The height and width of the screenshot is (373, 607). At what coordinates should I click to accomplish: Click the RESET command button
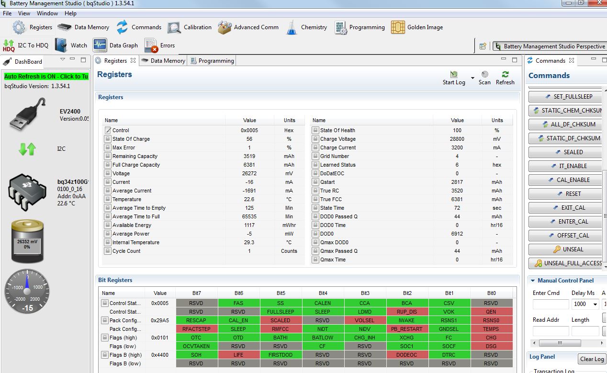coord(566,194)
